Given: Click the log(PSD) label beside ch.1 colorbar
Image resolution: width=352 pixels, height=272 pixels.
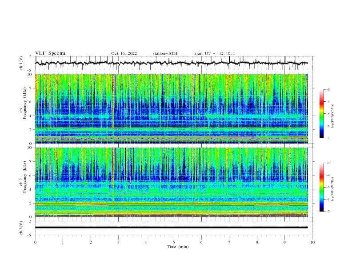Looking at the screenshot, I should [333, 116].
